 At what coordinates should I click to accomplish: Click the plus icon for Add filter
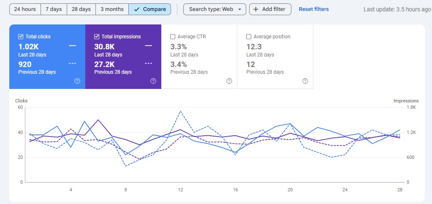tap(256, 9)
